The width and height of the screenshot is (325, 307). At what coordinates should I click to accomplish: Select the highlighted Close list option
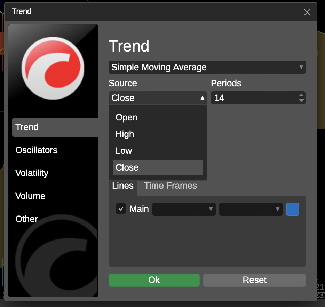(x=158, y=168)
